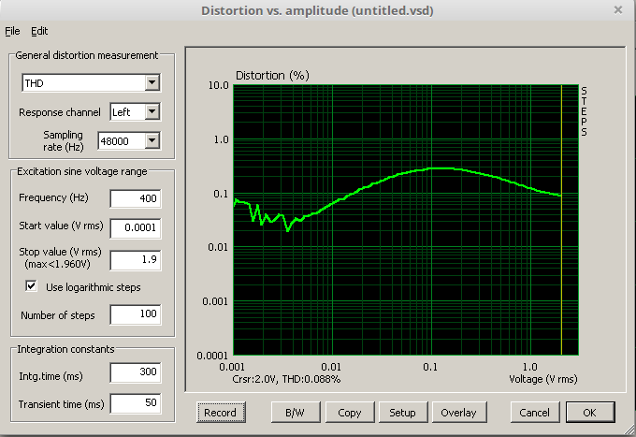
Task: Switch graph to B/W mode
Action: pyautogui.click(x=295, y=413)
